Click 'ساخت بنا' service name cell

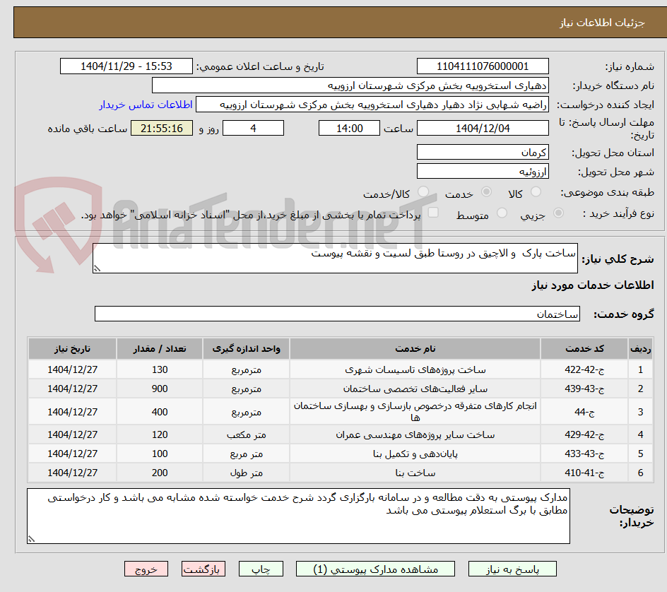coord(415,473)
